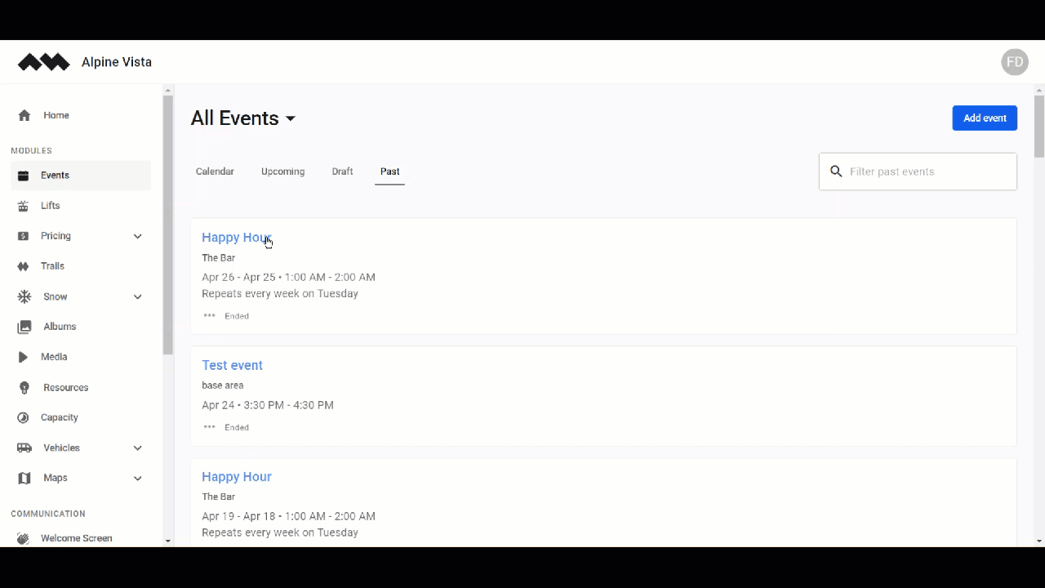Switch to the Upcoming tab

pos(282,171)
